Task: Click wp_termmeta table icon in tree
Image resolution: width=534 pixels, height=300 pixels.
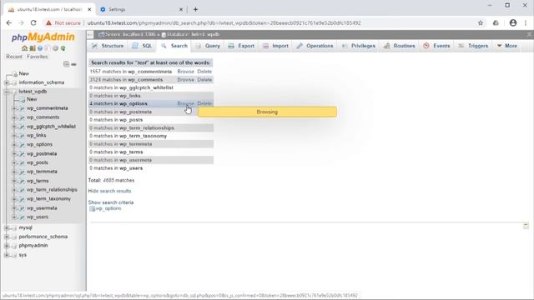Action: tap(22, 172)
